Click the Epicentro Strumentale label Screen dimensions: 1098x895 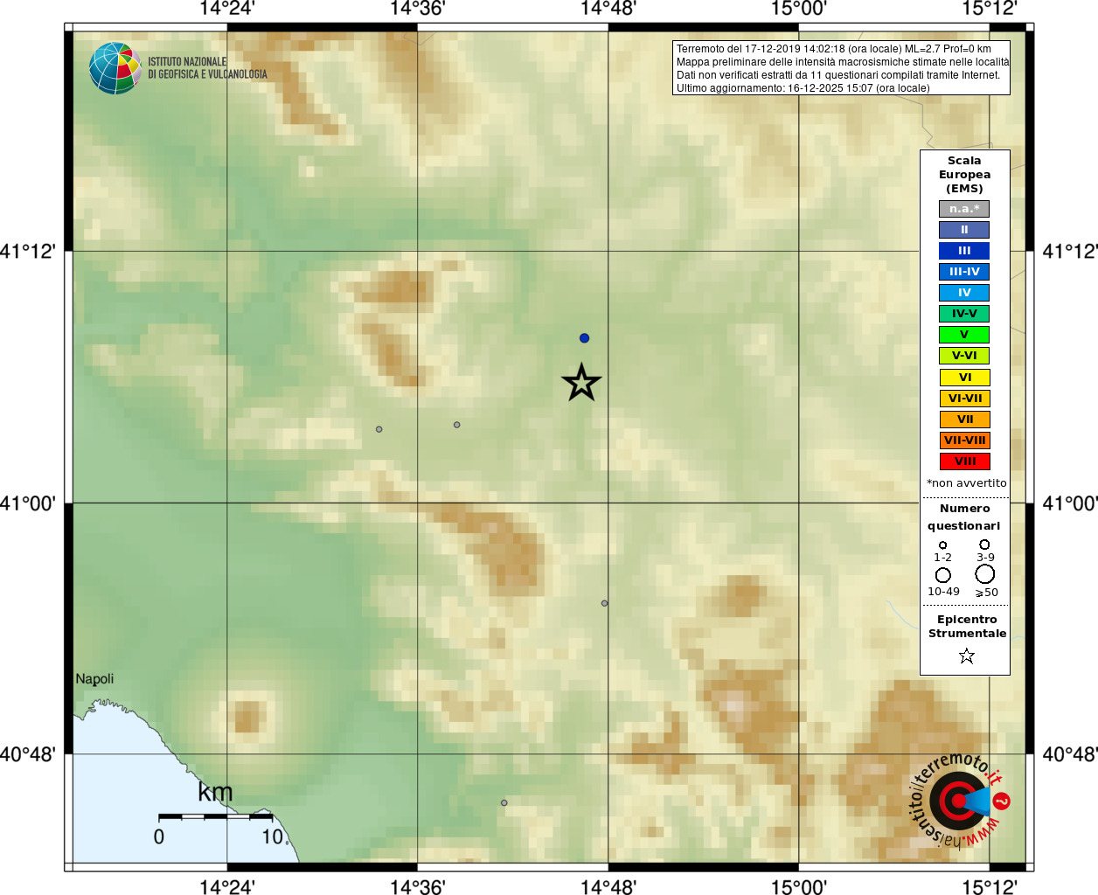pos(967,627)
